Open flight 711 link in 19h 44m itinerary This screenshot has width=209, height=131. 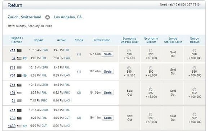click(13, 68)
